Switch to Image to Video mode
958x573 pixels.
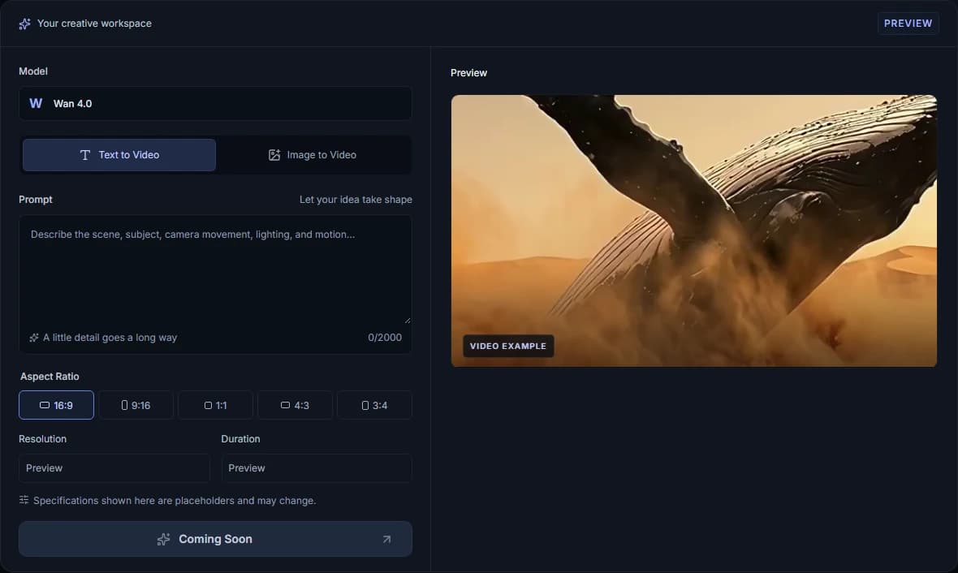click(313, 155)
